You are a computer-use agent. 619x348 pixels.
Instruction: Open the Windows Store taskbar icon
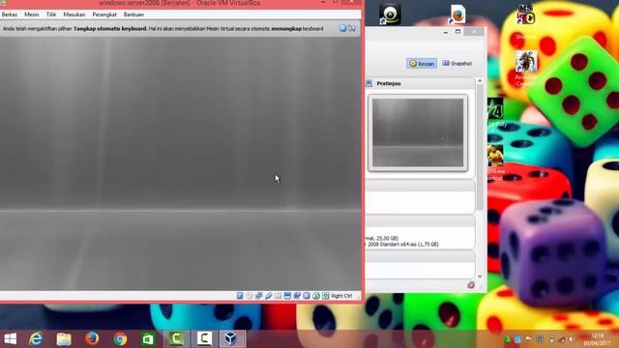pos(148,339)
